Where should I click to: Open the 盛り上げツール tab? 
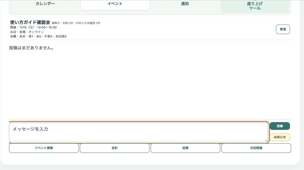pos(255,6)
